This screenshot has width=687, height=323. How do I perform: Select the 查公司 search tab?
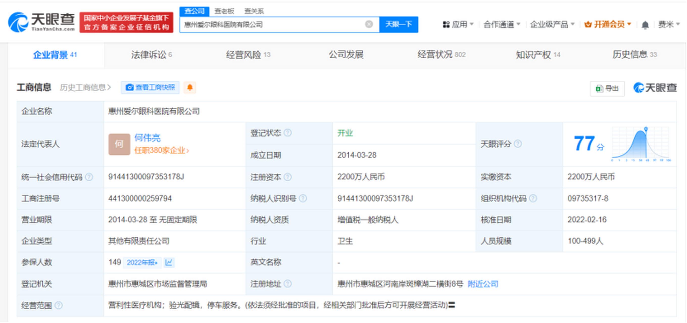point(194,11)
